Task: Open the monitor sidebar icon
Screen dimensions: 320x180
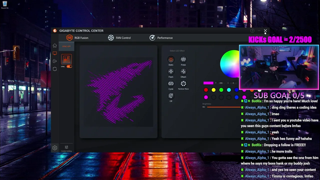Action: pos(55,53)
